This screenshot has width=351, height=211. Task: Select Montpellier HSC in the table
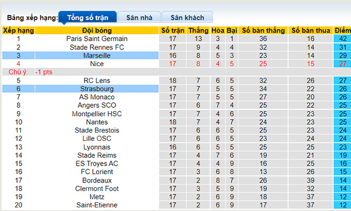tap(97, 113)
